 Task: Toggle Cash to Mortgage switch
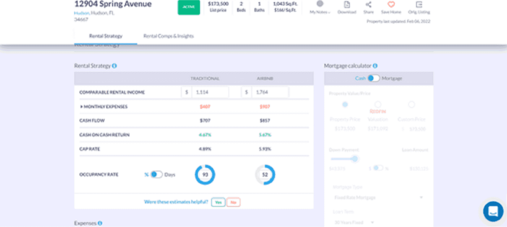(x=374, y=78)
